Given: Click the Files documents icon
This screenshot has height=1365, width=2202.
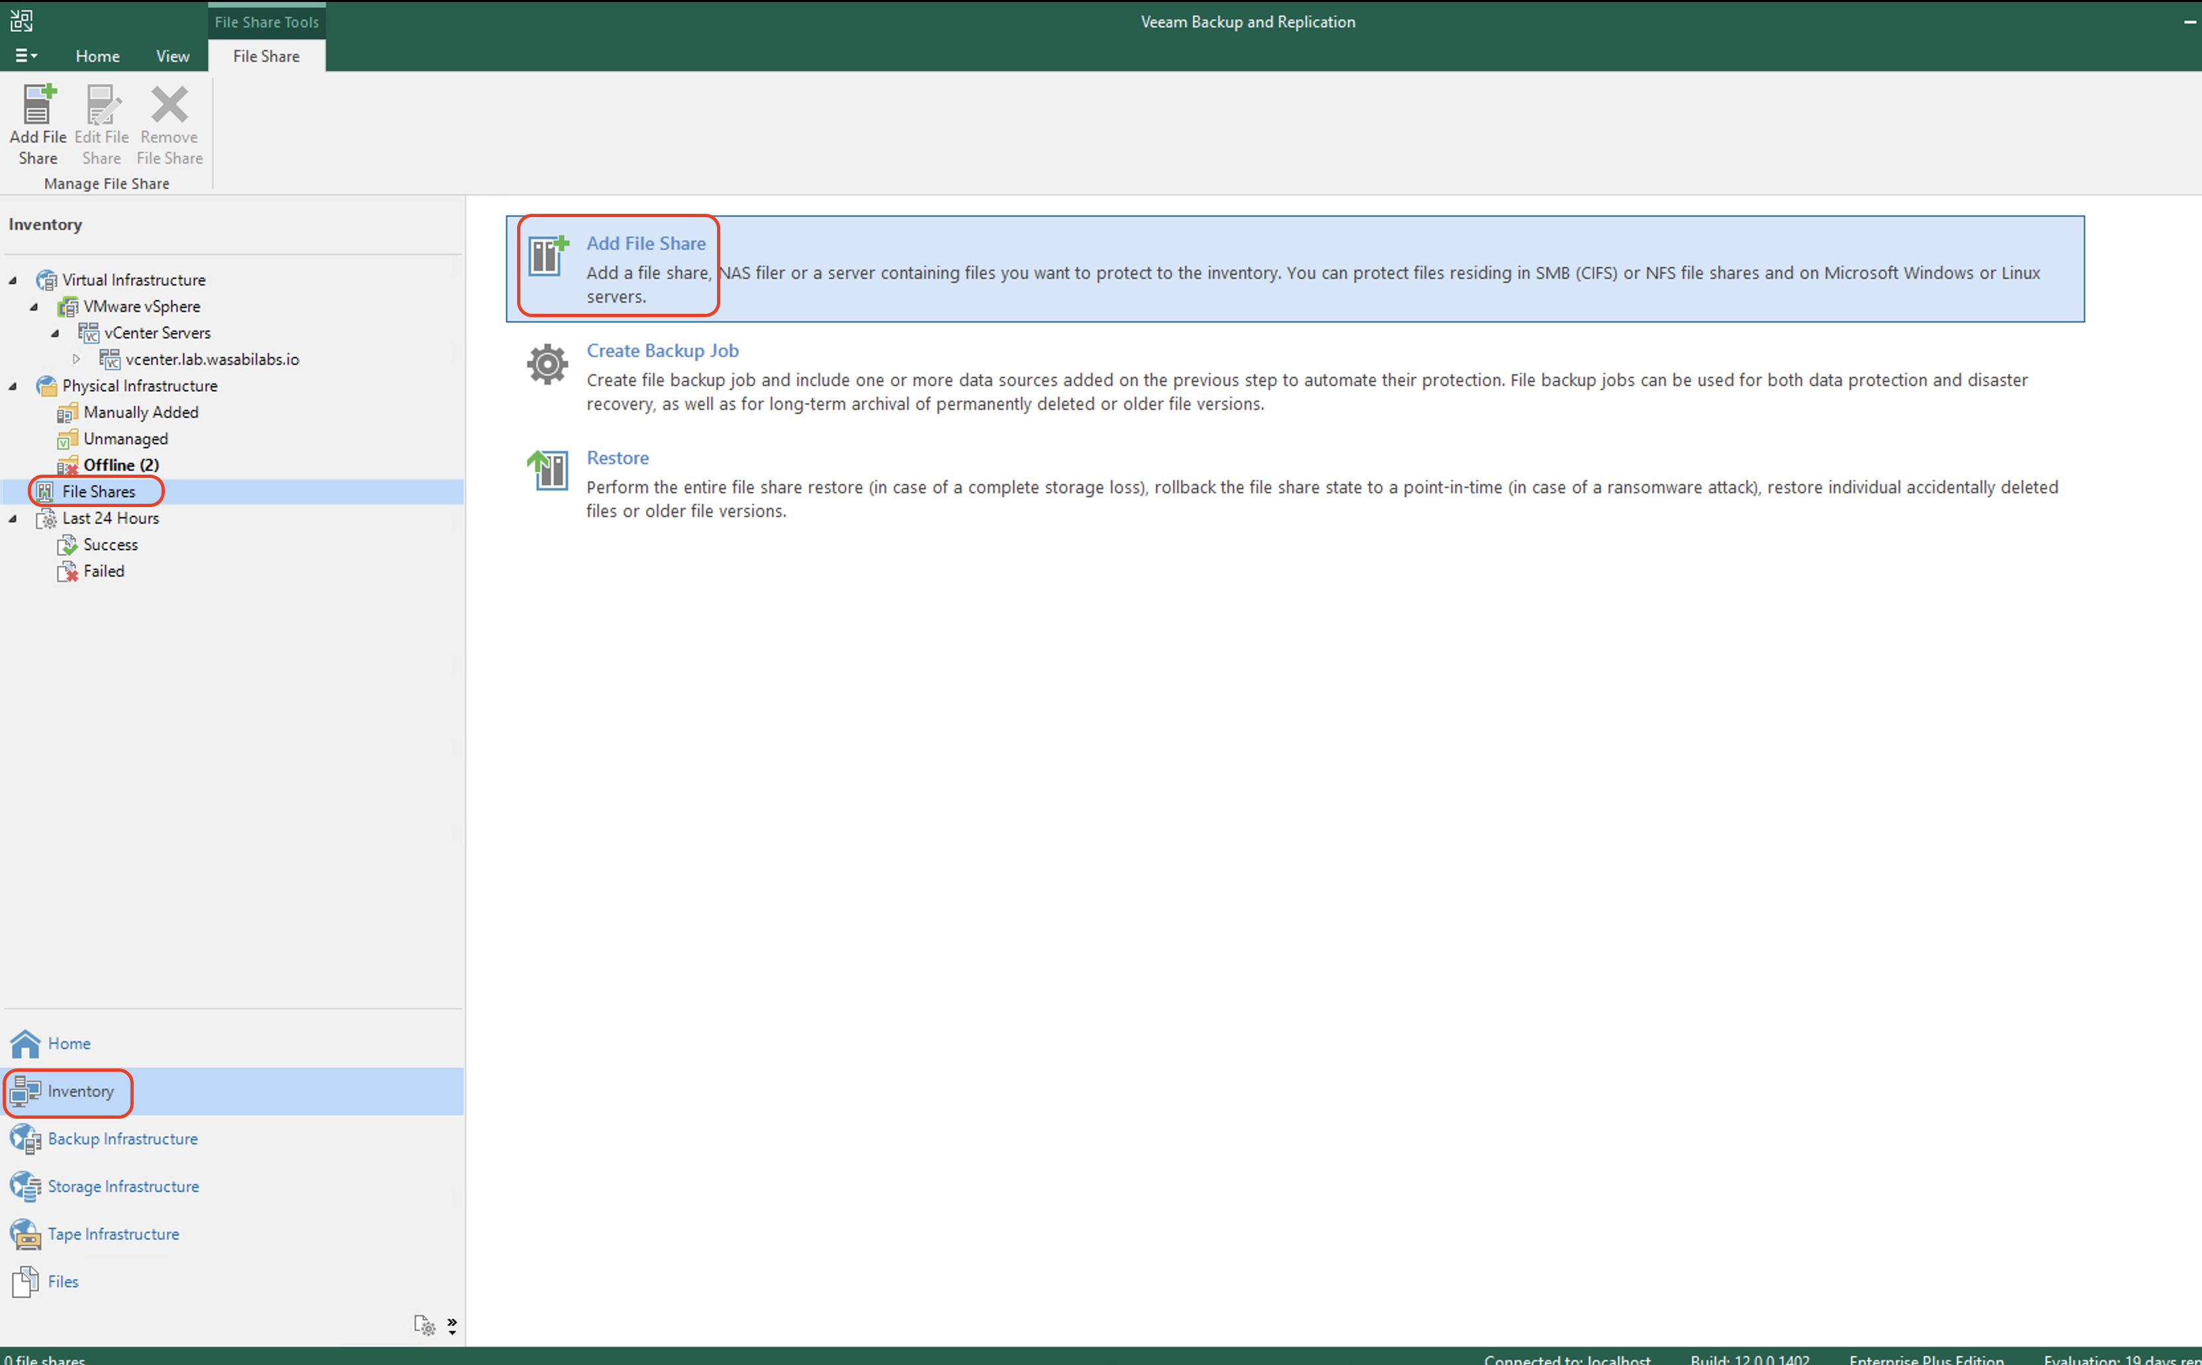Looking at the screenshot, I should click(25, 1282).
